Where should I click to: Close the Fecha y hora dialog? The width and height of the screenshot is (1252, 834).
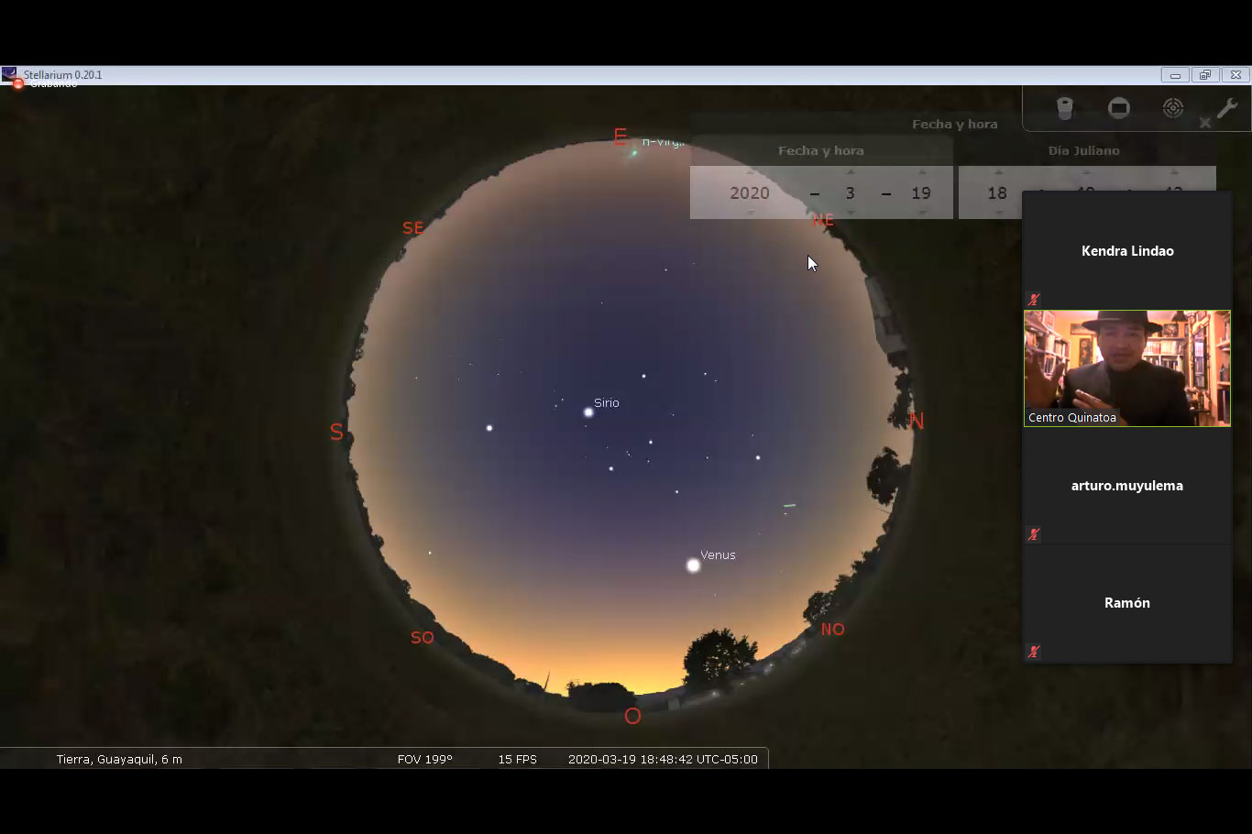click(1204, 123)
